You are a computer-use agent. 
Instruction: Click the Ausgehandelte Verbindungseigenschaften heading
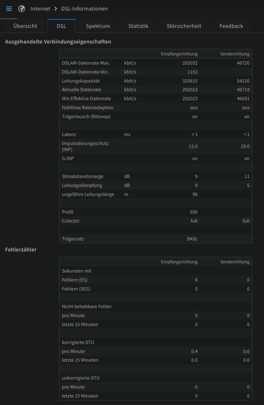(58, 42)
